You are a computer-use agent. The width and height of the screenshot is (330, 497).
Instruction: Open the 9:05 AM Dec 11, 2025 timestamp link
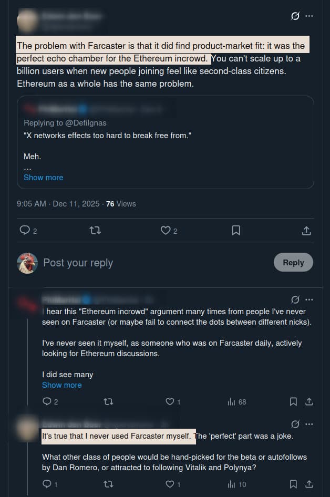[x=58, y=204]
